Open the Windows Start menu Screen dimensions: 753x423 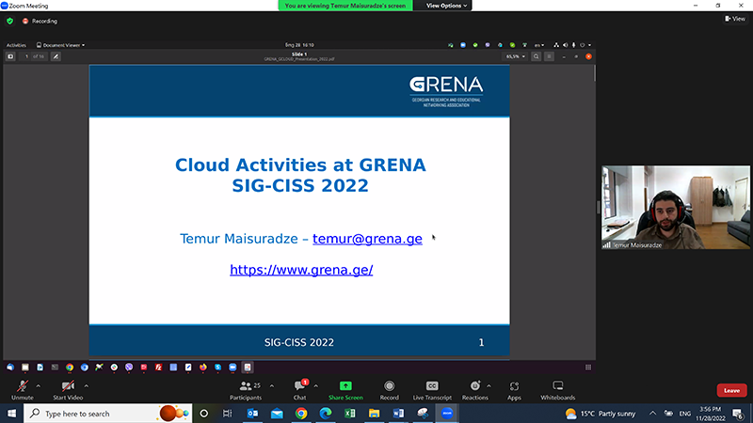click(11, 414)
